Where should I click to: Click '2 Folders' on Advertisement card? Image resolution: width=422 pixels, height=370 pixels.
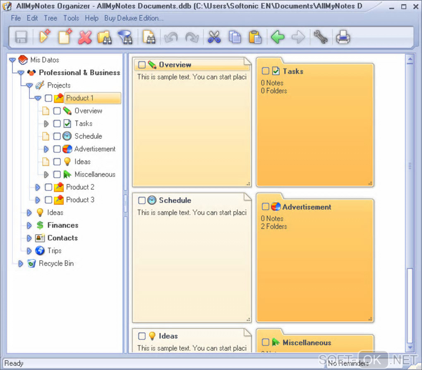point(274,227)
